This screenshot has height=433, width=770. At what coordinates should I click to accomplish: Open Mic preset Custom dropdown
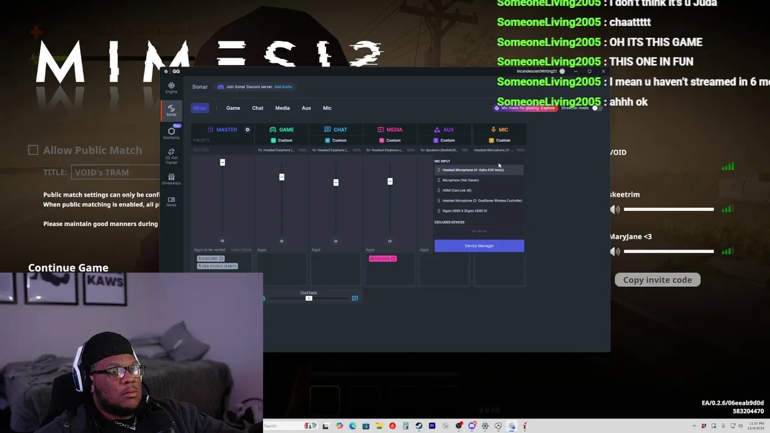coord(499,140)
